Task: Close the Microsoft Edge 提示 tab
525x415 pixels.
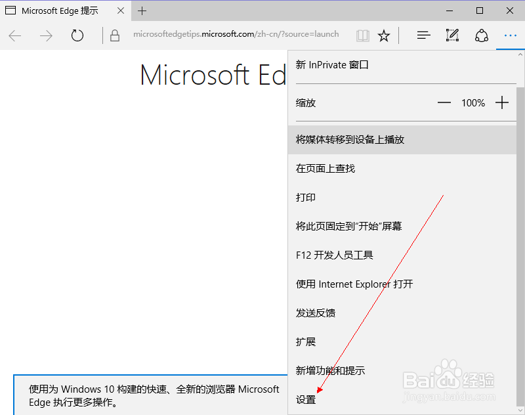Action: (121, 11)
